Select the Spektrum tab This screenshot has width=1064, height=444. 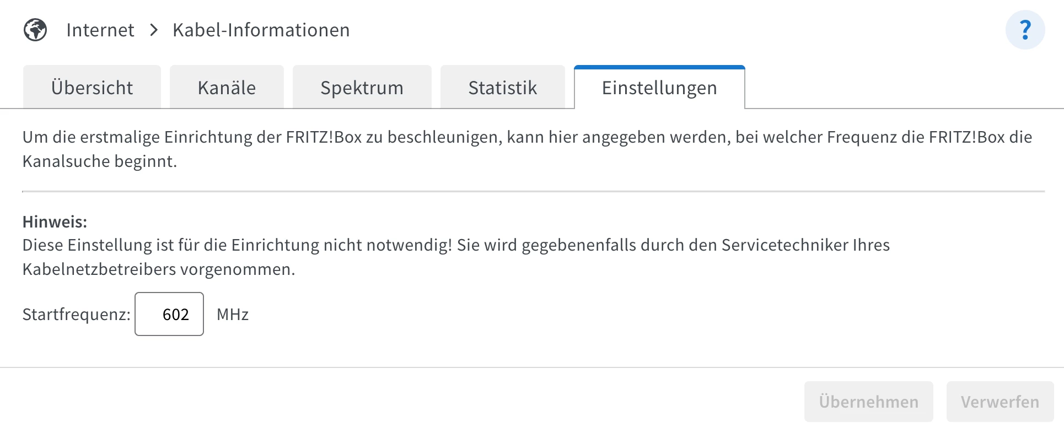(362, 88)
